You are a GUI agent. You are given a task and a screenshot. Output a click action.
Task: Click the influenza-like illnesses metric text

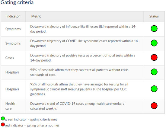[83, 29]
